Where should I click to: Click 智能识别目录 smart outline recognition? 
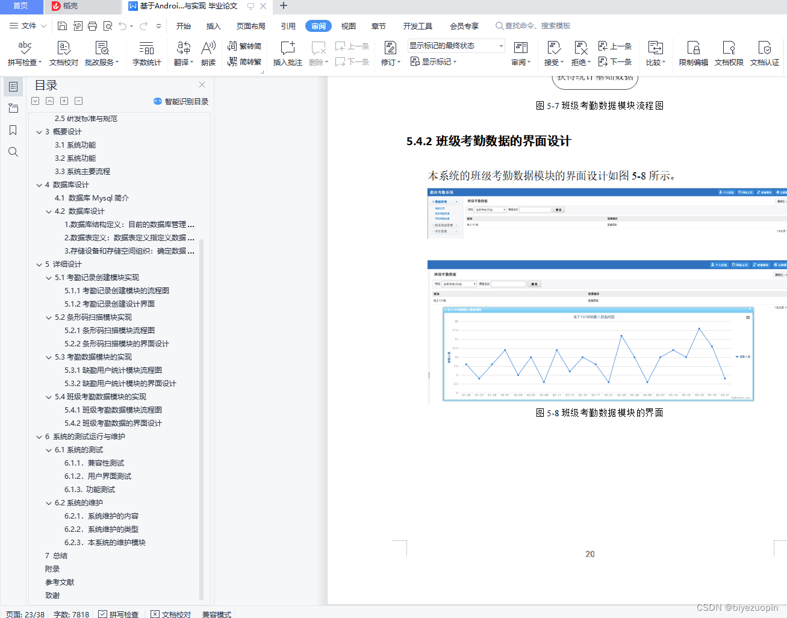click(181, 101)
